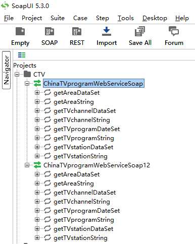Viewport: 195px width, 244px height.
Task: Collapse the ChinaTVprogramWebServiceSoap interface node
Action: (x=27, y=83)
